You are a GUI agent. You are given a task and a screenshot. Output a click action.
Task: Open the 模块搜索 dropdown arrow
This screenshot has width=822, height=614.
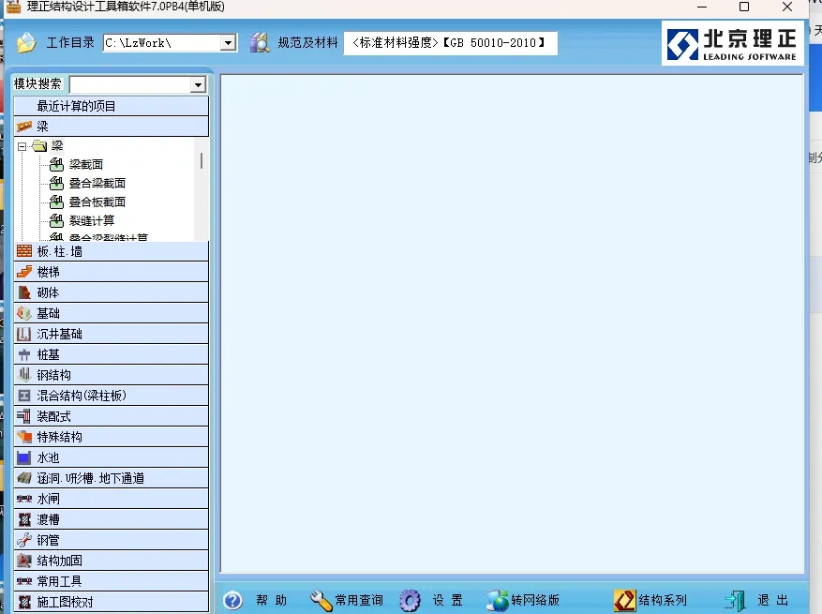198,84
